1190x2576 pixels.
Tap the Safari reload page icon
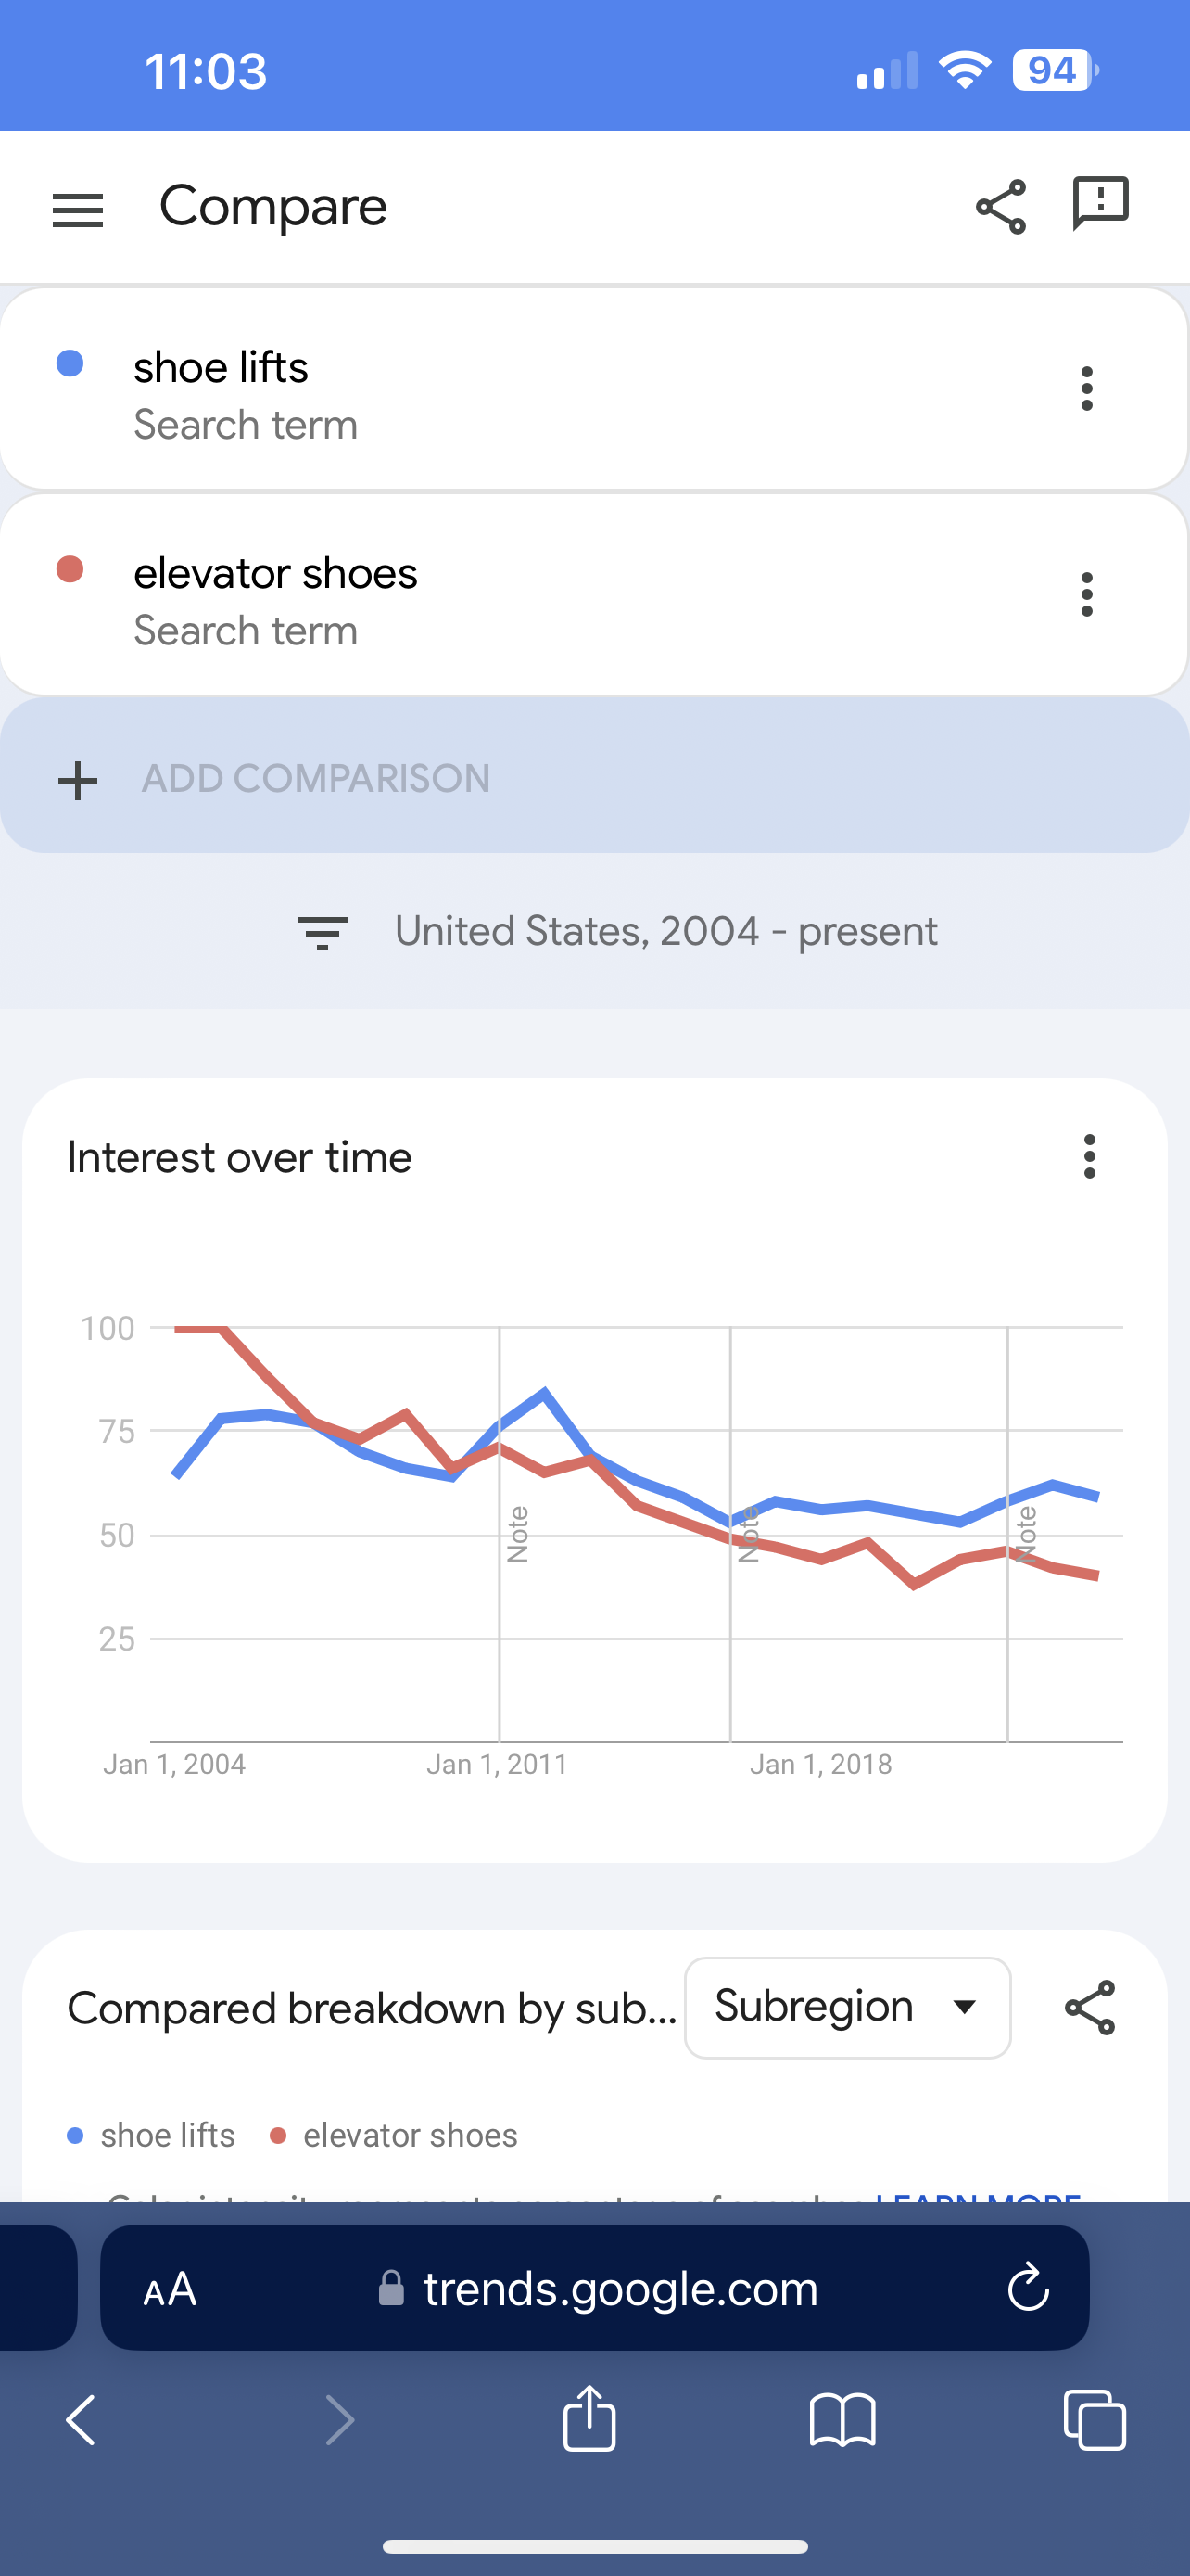click(x=1027, y=2289)
